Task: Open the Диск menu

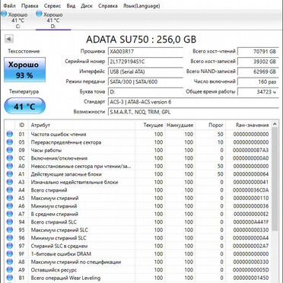Action: click(x=87, y=5)
